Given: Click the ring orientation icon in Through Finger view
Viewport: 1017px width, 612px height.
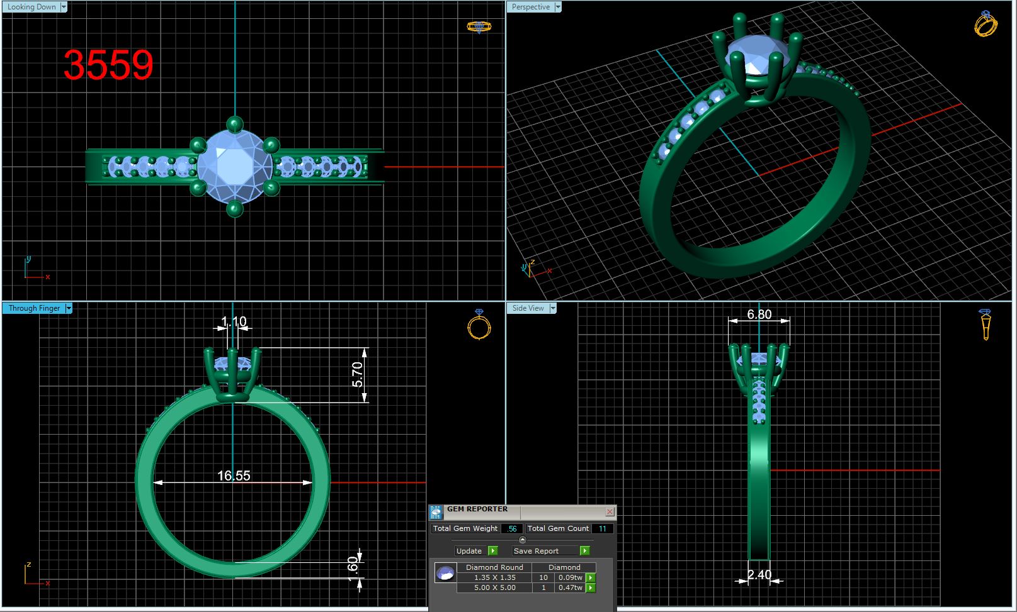Looking at the screenshot, I should 479,325.
